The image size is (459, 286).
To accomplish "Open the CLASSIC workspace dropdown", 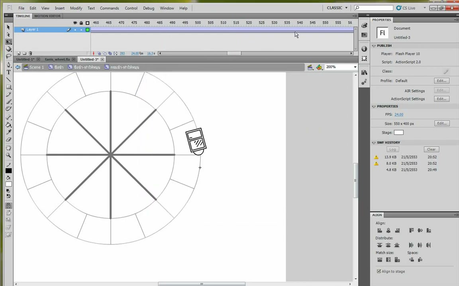I will pos(337,8).
